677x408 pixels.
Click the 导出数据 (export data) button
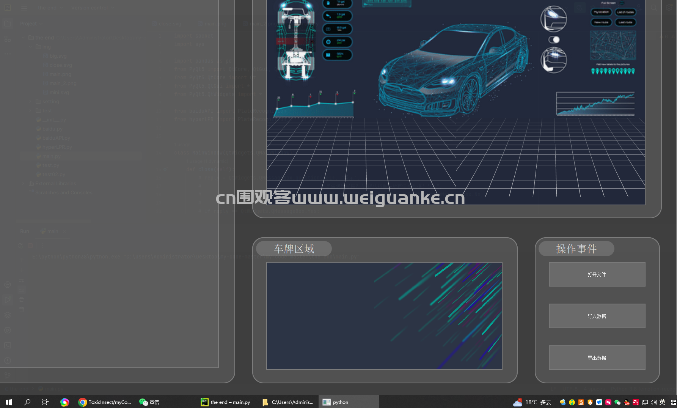point(597,358)
